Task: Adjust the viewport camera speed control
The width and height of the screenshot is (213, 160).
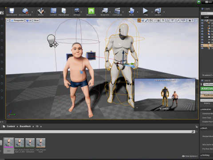Action: pyautogui.click(x=191, y=20)
